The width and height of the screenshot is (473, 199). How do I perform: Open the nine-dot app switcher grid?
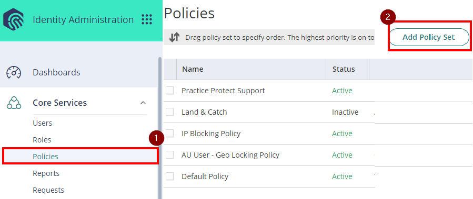[147, 19]
